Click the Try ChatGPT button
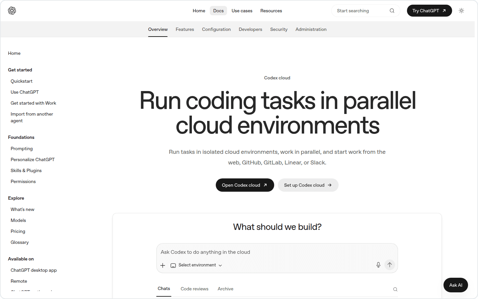This screenshot has height=299, width=478. point(430,11)
